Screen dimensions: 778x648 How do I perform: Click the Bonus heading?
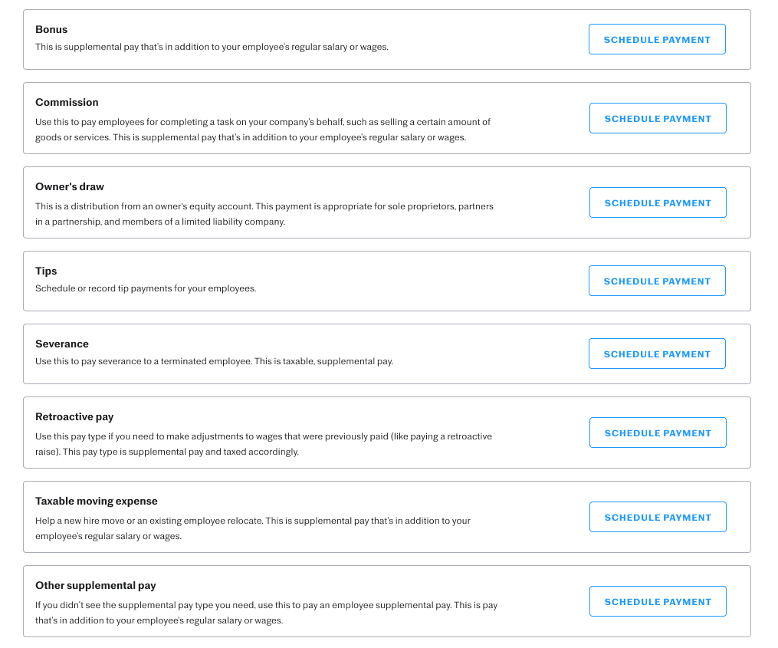click(51, 30)
